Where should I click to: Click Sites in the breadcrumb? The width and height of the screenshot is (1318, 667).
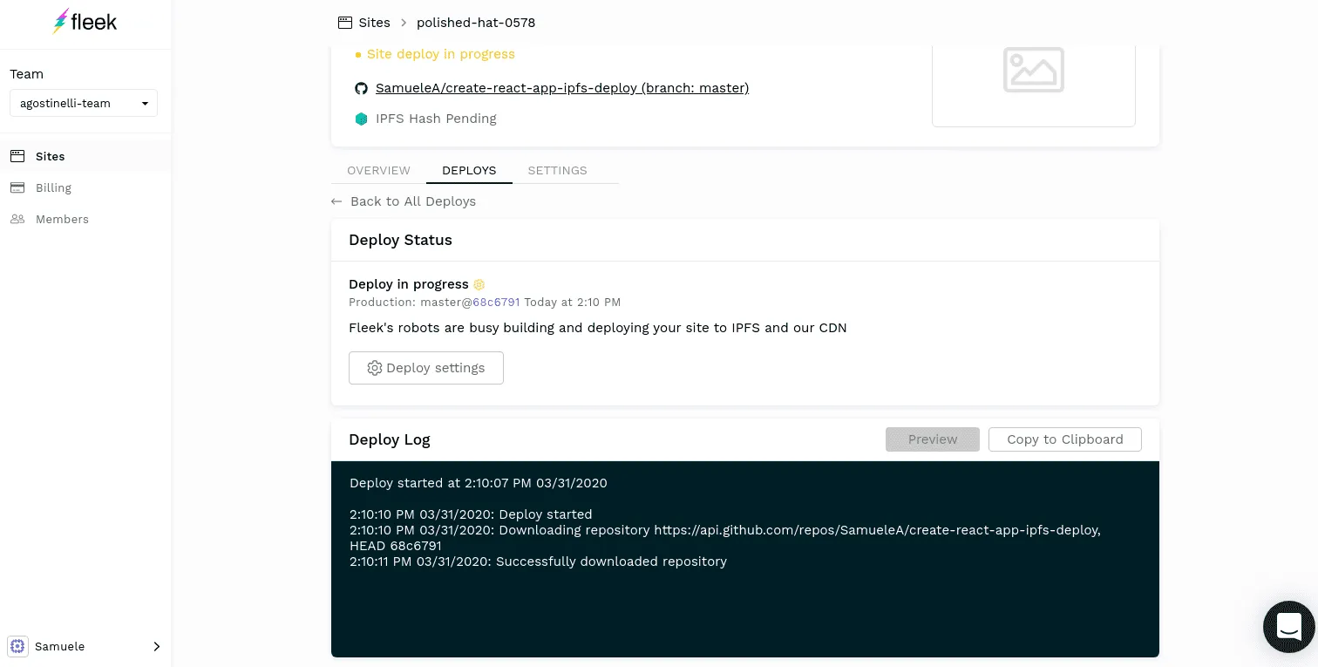coord(374,23)
